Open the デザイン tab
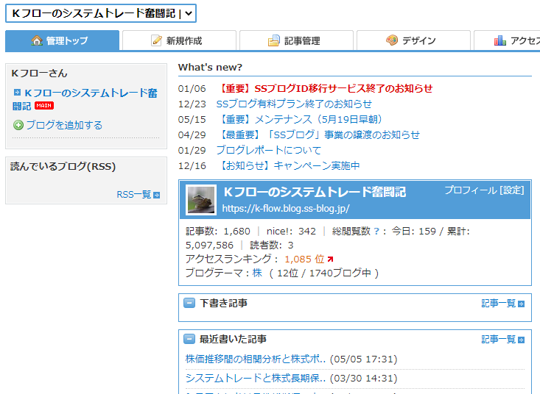Viewport: 540px width, 394px height. pos(413,40)
